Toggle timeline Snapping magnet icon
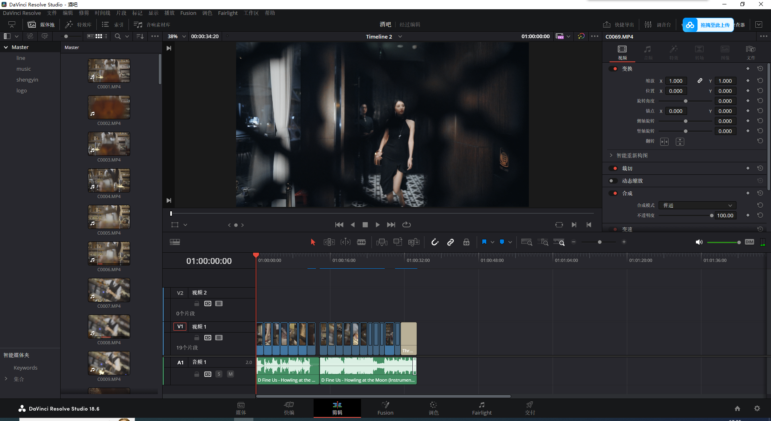 pos(435,242)
